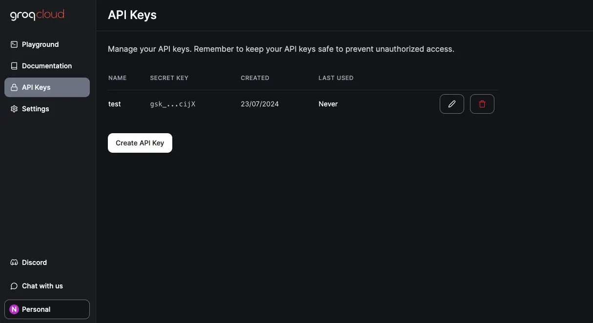
Task: Click the Documentation book icon
Action: pyautogui.click(x=14, y=66)
